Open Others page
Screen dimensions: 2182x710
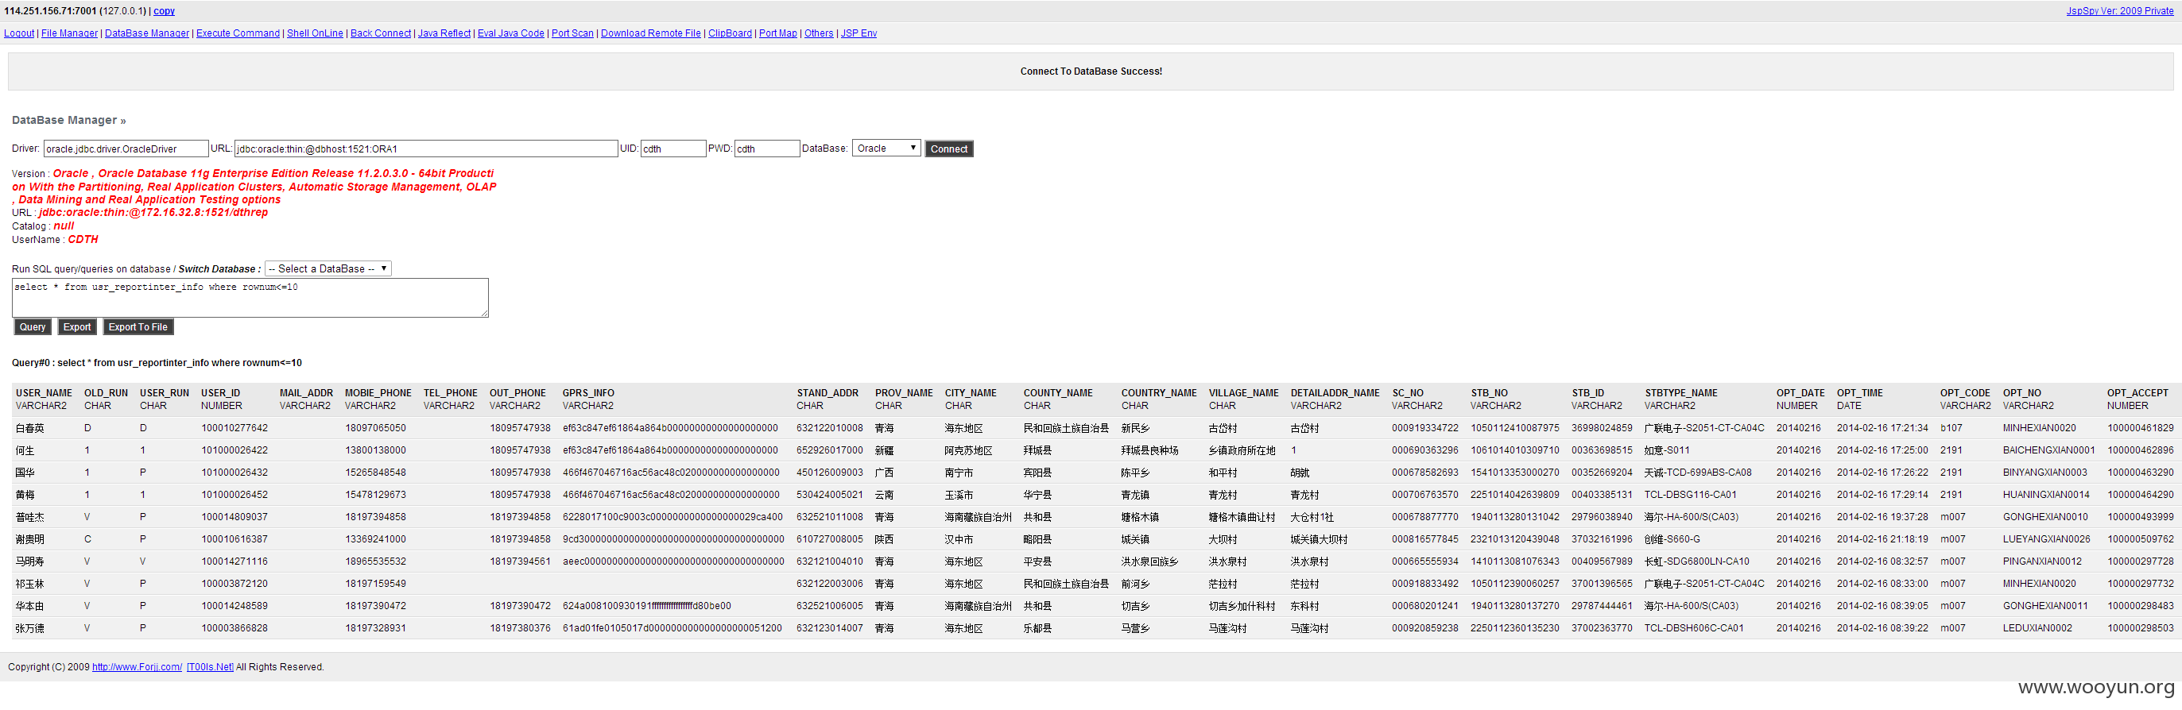818,33
